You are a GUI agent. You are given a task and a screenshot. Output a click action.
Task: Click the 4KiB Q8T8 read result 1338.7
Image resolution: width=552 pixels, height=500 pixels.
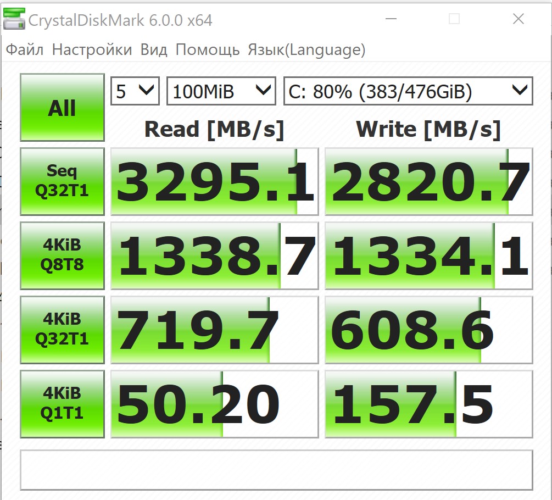click(x=214, y=255)
